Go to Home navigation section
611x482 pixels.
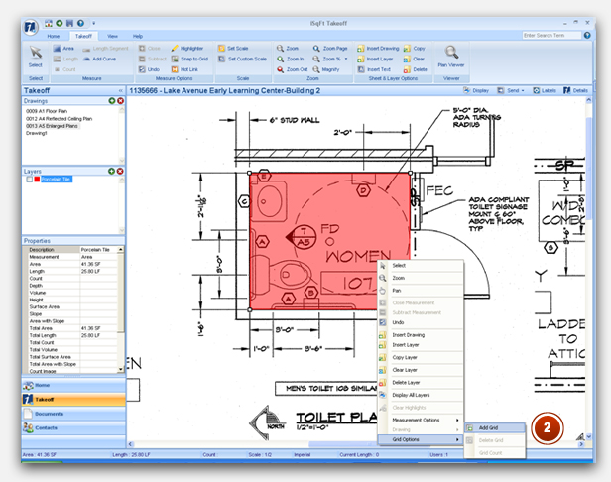click(x=73, y=385)
